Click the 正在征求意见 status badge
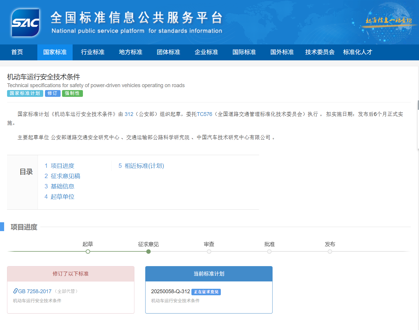 point(206,292)
